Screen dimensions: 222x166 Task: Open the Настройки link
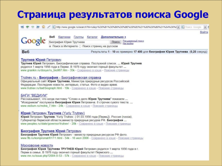coord(128,43)
